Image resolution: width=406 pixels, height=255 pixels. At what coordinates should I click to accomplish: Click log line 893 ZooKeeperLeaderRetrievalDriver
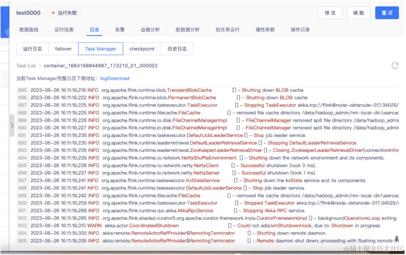(207, 150)
